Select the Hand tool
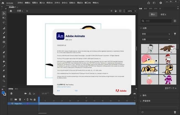180x115 pixels. point(4,76)
